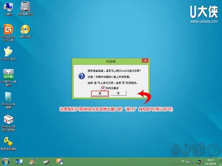Click the disk drive icon in taskbar
This screenshot has width=222, height=166.
pyautogui.click(x=46, y=162)
